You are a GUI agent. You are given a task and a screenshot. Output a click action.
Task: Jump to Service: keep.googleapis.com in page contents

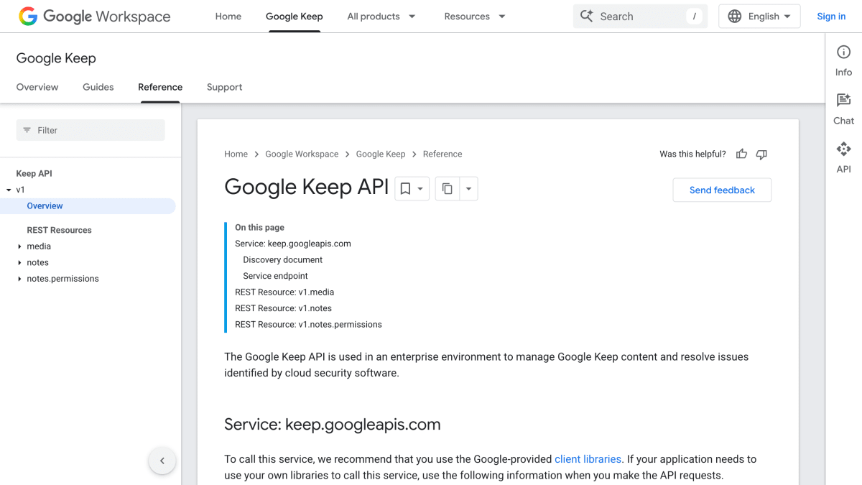pos(293,244)
